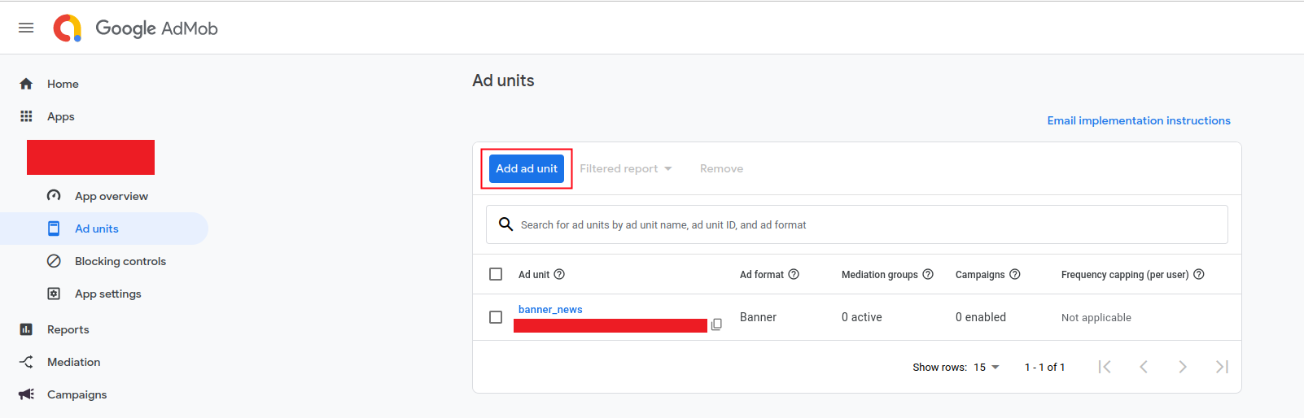Go to the next page of results
Screen dimensions: 1304x418
coord(1183,367)
